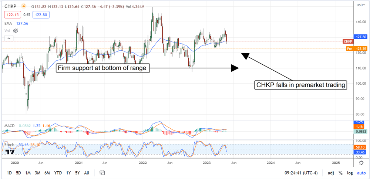Select the Stoch indicator legend
This screenshot has width=370, height=179.
(10, 145)
